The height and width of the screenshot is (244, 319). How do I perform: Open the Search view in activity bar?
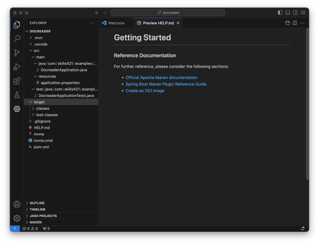pos(17,39)
